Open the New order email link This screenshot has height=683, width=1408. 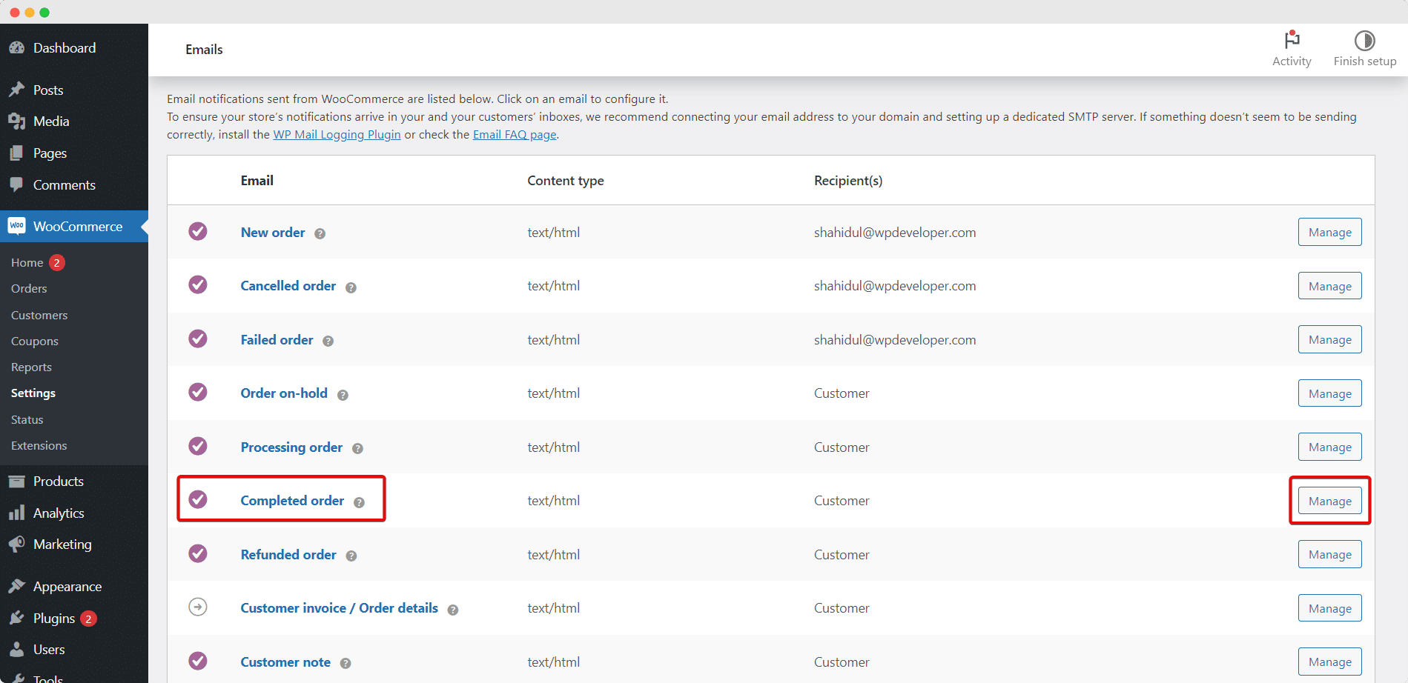point(273,233)
